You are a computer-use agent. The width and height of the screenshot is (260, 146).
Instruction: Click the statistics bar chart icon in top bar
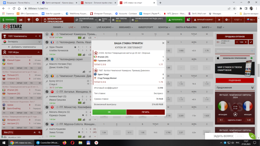[x=21, y=20]
